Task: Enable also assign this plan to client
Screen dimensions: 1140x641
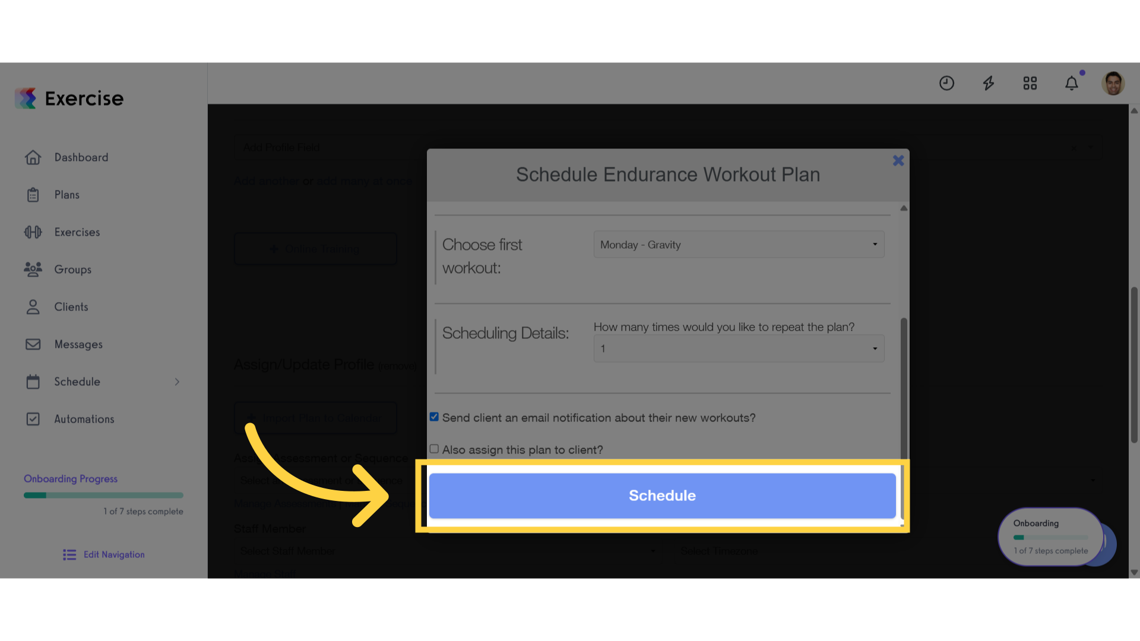Action: 434,449
